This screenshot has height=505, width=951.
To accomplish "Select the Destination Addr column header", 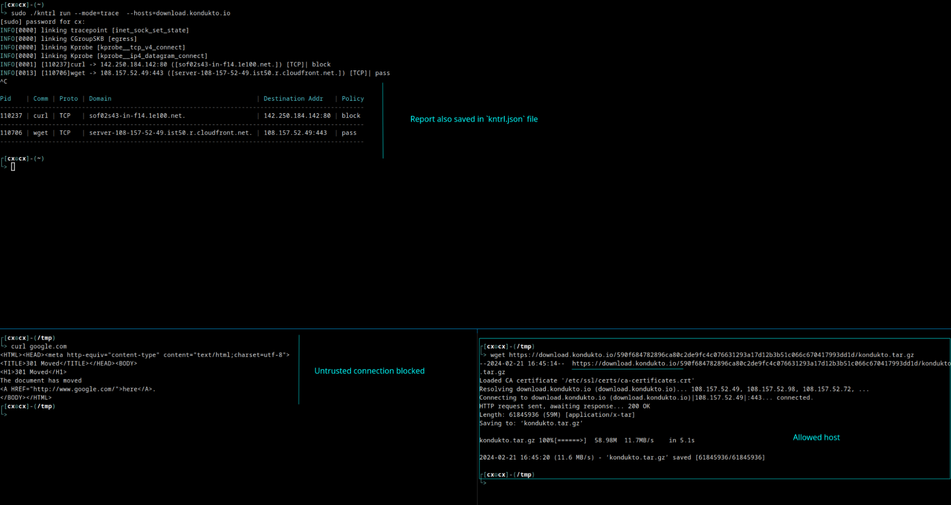I will [x=293, y=98].
